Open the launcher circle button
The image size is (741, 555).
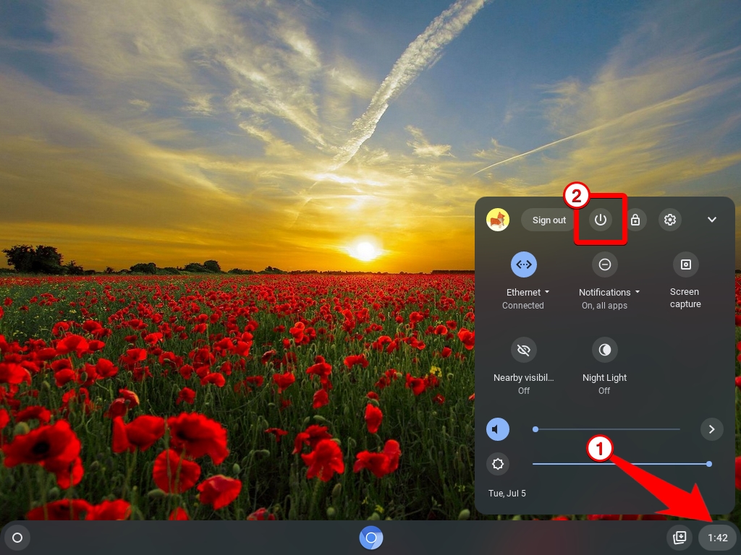[17, 538]
